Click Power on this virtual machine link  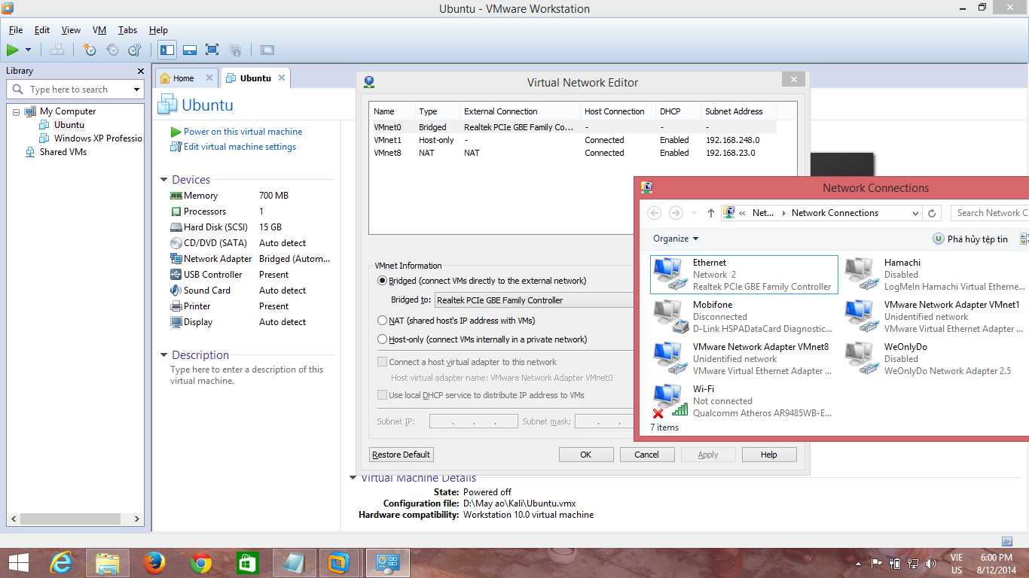click(243, 132)
